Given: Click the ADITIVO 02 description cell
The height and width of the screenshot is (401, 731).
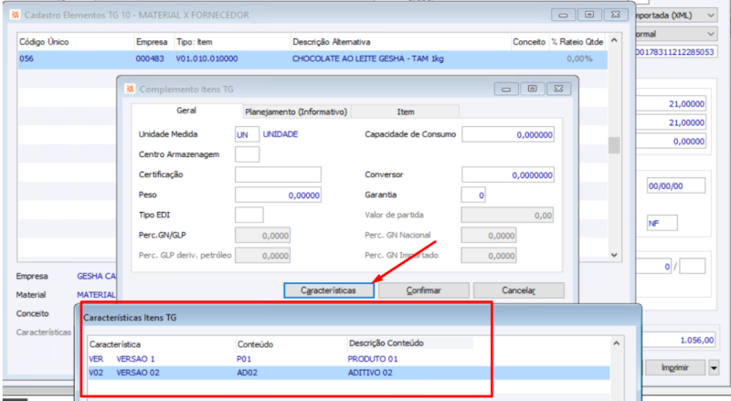Looking at the screenshot, I should tap(370, 373).
